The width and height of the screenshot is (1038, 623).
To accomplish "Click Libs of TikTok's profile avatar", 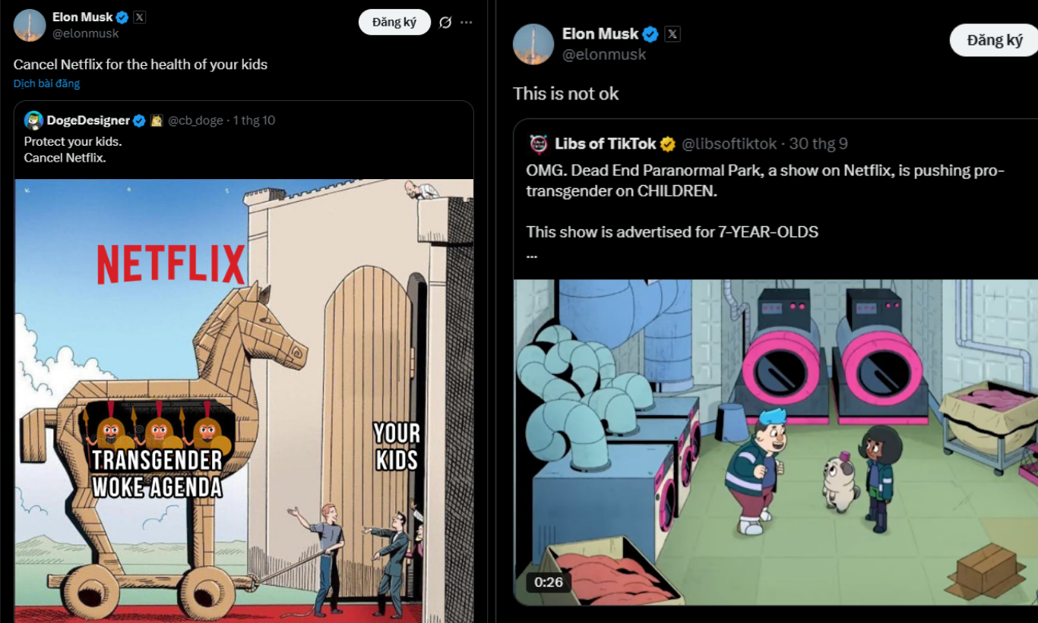I will 539,144.
